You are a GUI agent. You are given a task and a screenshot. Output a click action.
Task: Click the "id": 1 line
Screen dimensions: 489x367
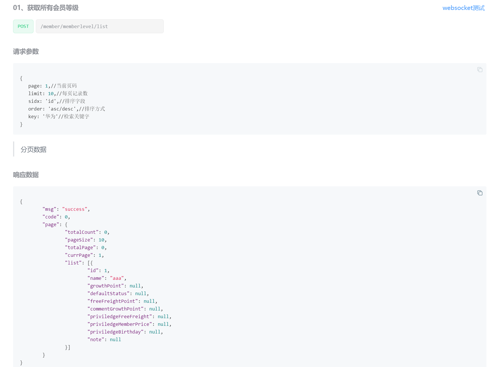tap(98, 270)
